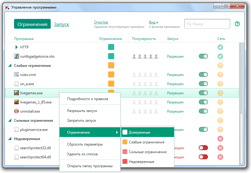Toggle launch switch for runtbgadgetonce.vbs
This screenshot has height=173, width=251.
point(203,56)
